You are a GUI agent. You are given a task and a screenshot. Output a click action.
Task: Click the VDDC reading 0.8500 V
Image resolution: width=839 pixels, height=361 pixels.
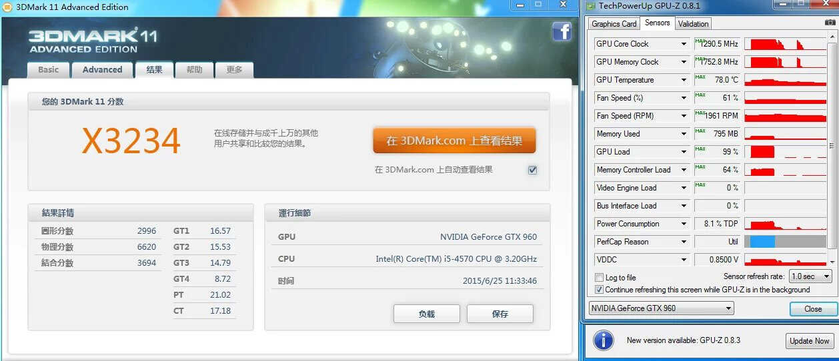[x=724, y=260]
